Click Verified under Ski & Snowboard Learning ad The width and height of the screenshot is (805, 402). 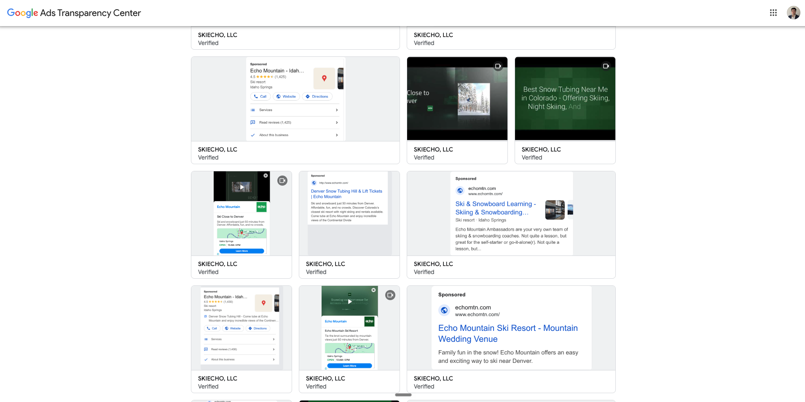coord(424,272)
